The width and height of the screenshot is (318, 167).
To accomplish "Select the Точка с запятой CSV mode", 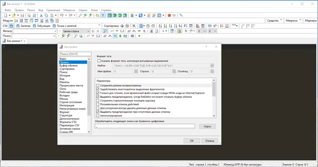I will click(x=64, y=26).
